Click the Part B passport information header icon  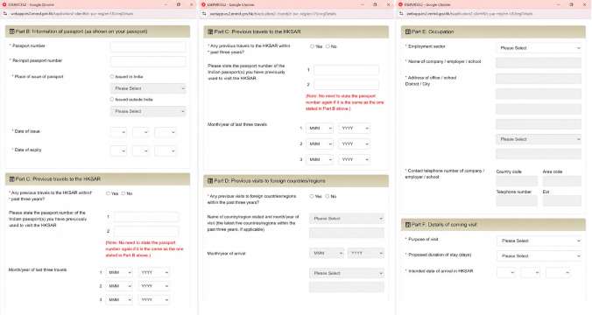click(11, 31)
